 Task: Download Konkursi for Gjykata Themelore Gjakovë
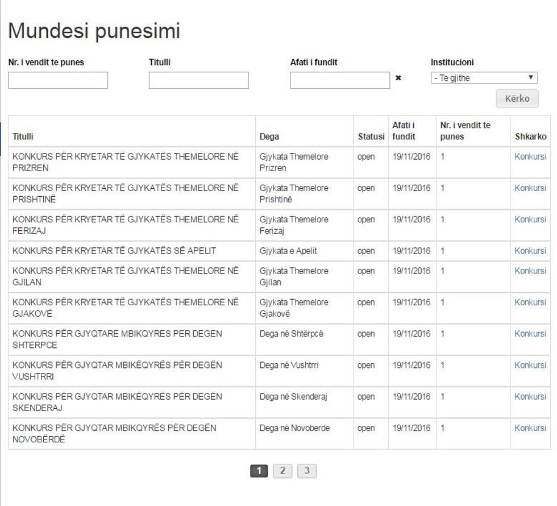530,302
